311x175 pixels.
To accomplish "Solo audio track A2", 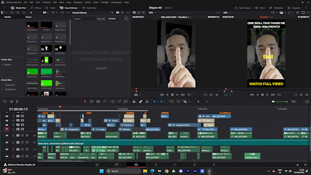I will [22, 142].
